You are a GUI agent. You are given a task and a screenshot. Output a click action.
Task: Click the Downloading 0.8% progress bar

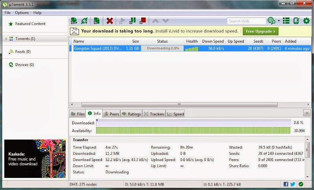coord(162,48)
